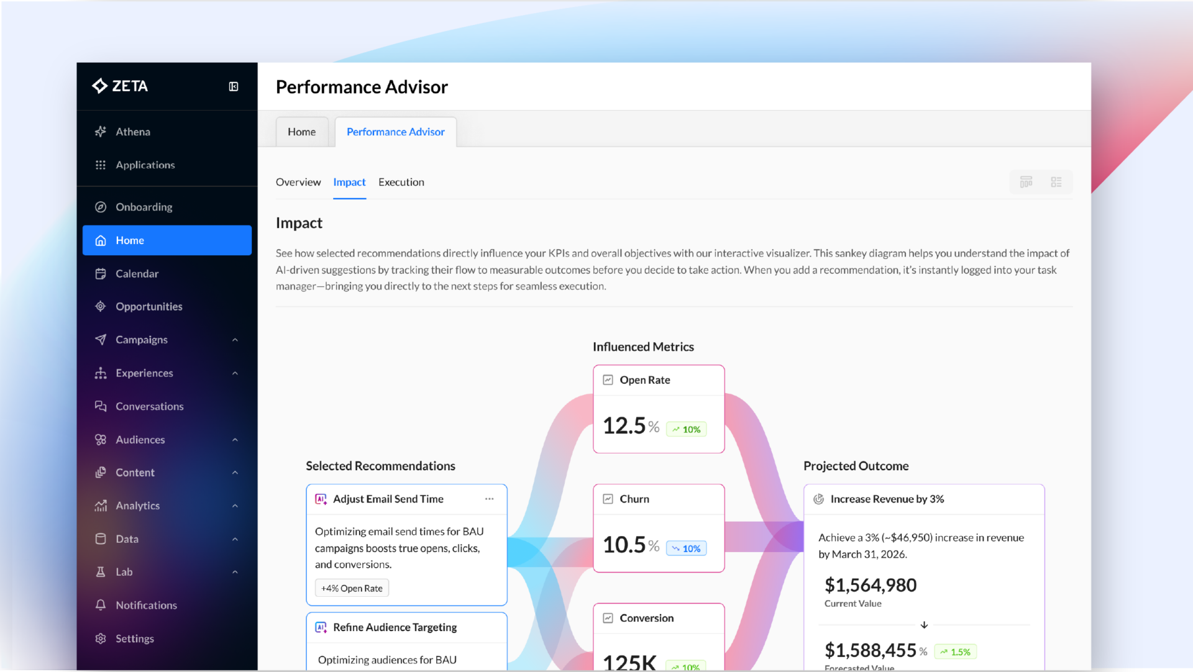Switch to the Execution tab

[x=401, y=182]
